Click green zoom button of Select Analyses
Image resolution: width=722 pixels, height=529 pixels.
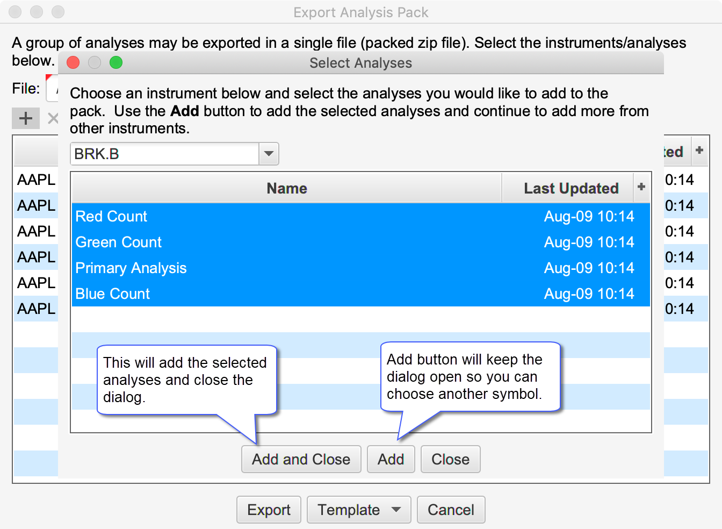[116, 63]
